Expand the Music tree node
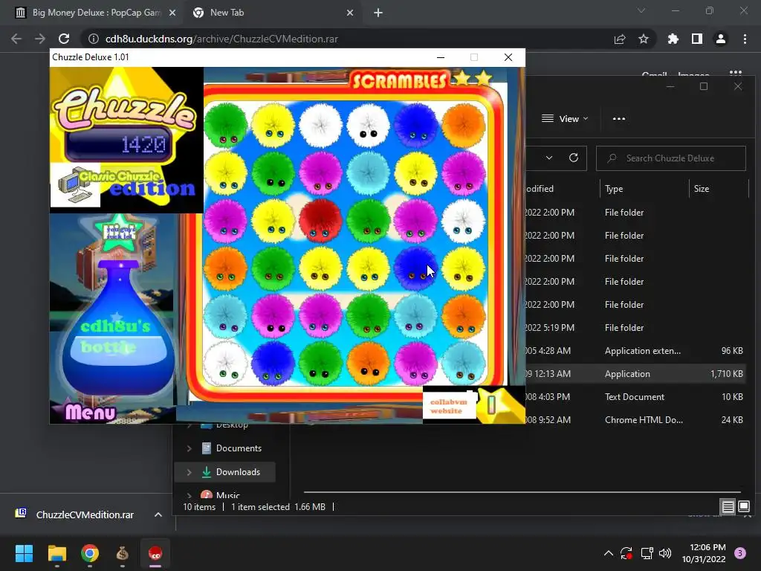Image resolution: width=761 pixels, height=571 pixels. coord(189,495)
